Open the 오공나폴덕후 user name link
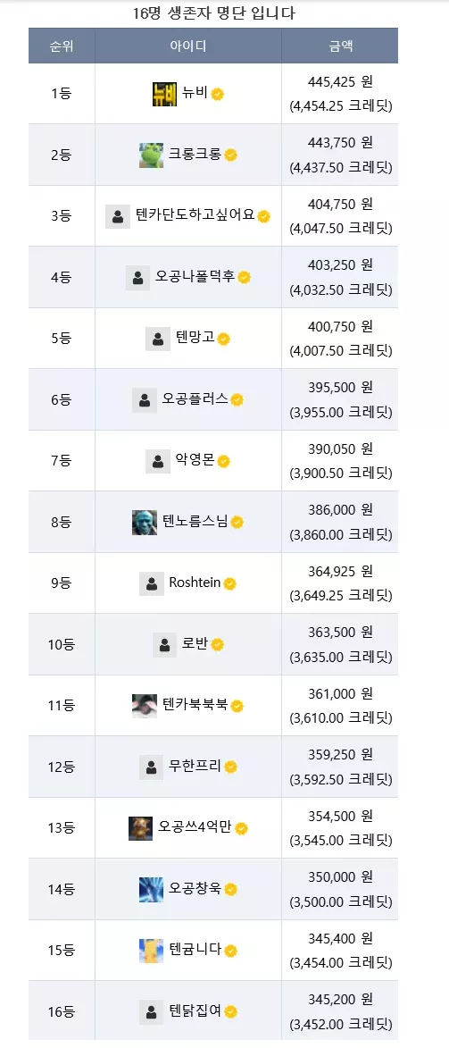Image resolution: width=449 pixels, height=1048 pixels. (195, 277)
